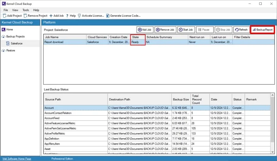Screen dimensions: 277x161
Task: Select Home in the sidebar tree
Action: point(9,30)
